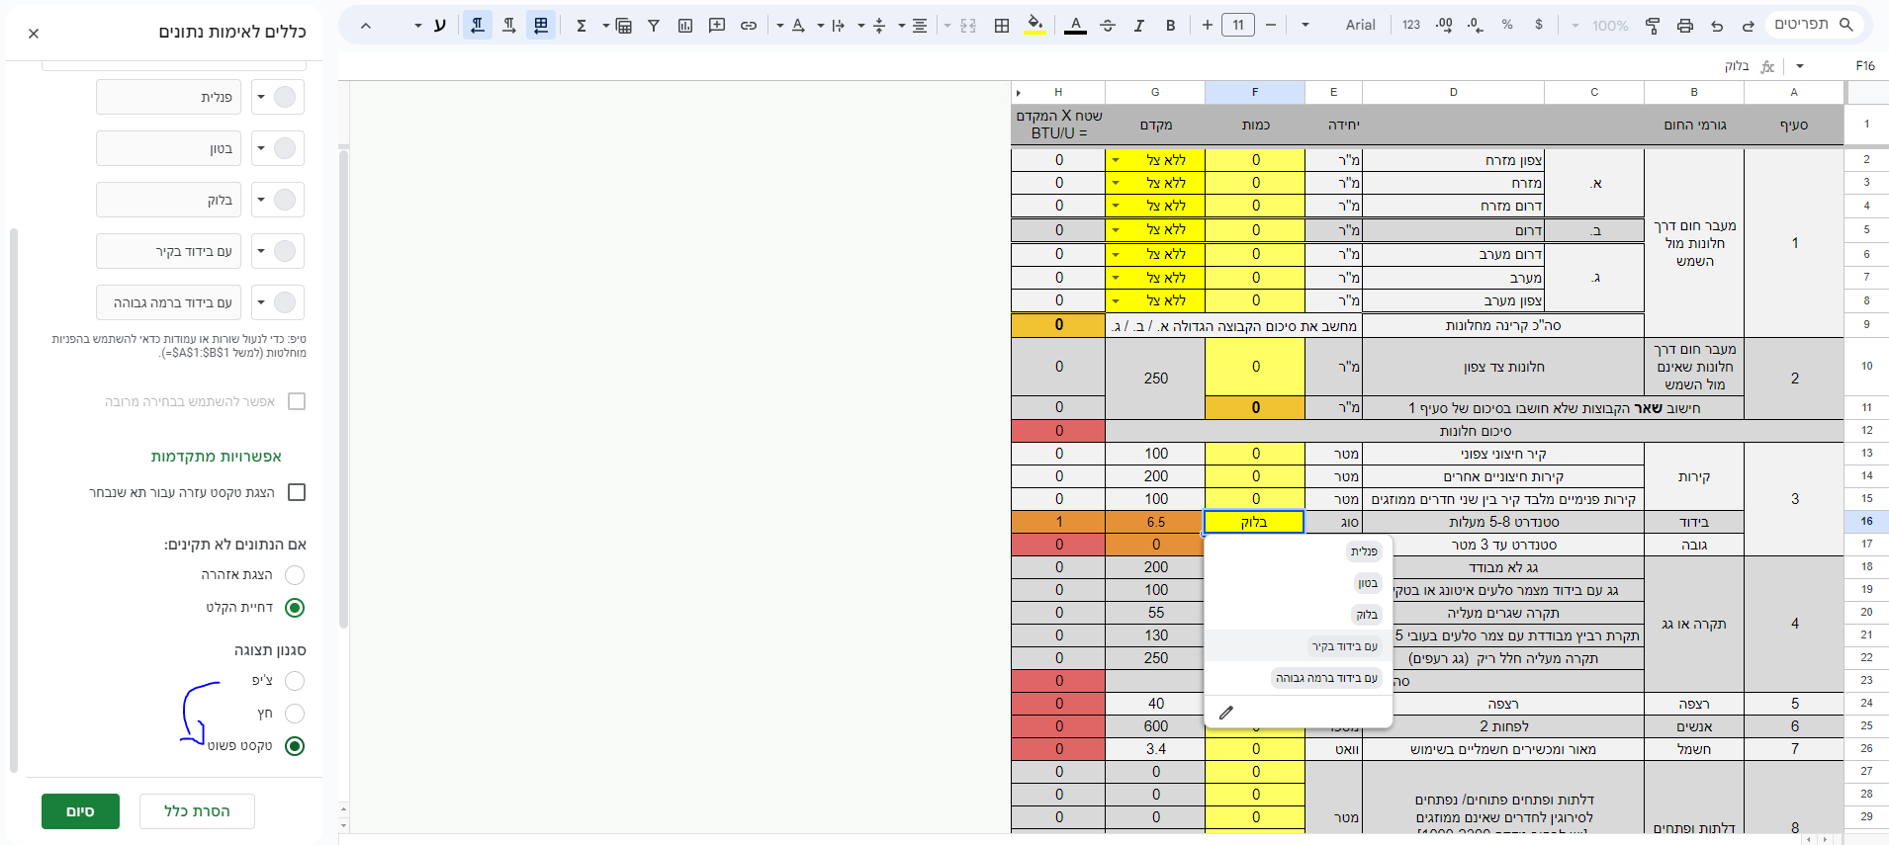Select the reject input radio option

[x=295, y=608]
